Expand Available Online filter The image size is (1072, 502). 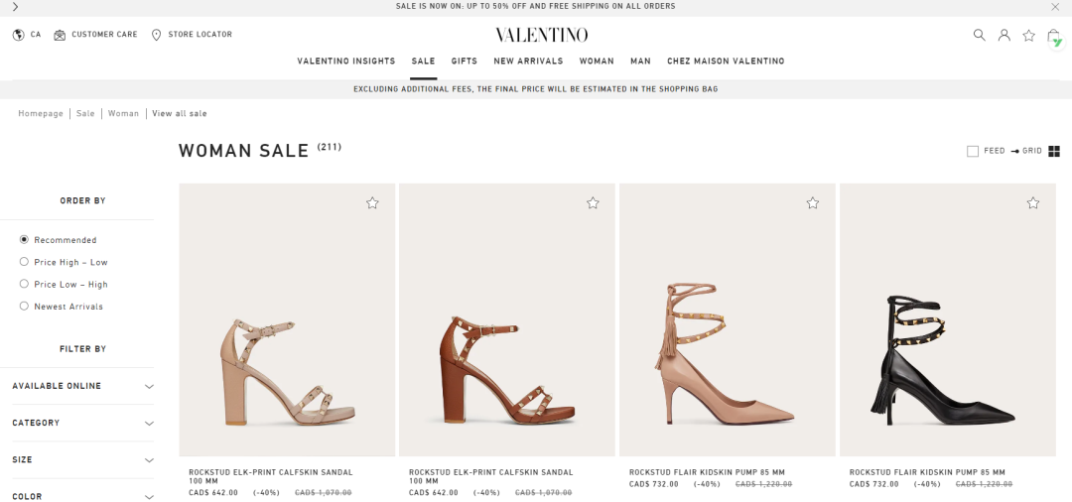tap(82, 386)
